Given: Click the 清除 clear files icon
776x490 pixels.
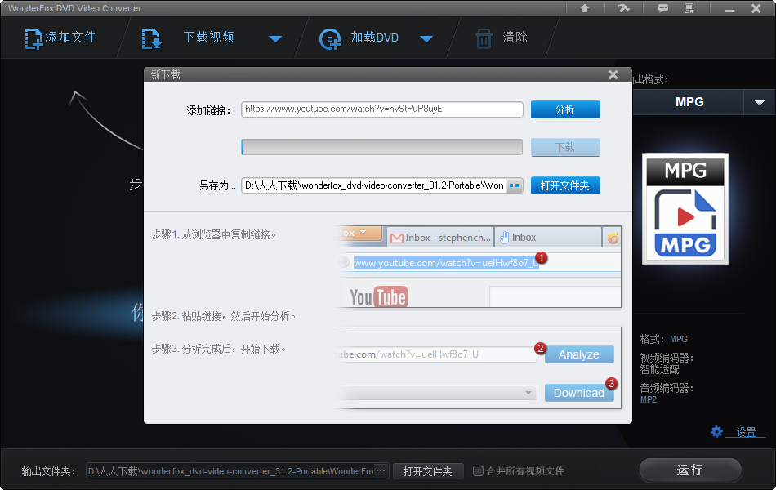Looking at the screenshot, I should [485, 38].
